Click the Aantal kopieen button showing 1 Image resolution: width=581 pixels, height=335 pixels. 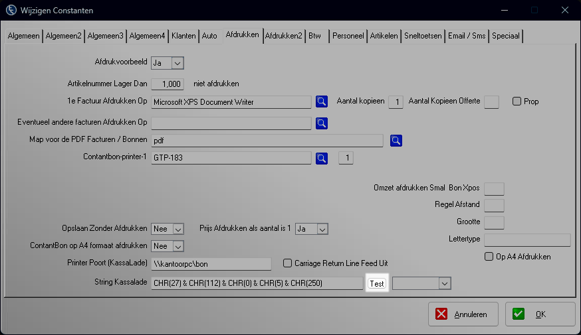pyautogui.click(x=396, y=101)
